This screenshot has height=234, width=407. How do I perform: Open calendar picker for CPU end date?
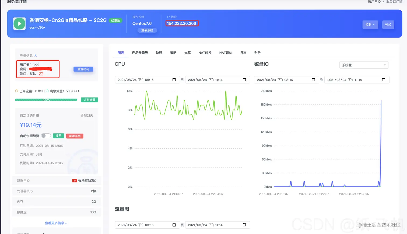pos(244,80)
